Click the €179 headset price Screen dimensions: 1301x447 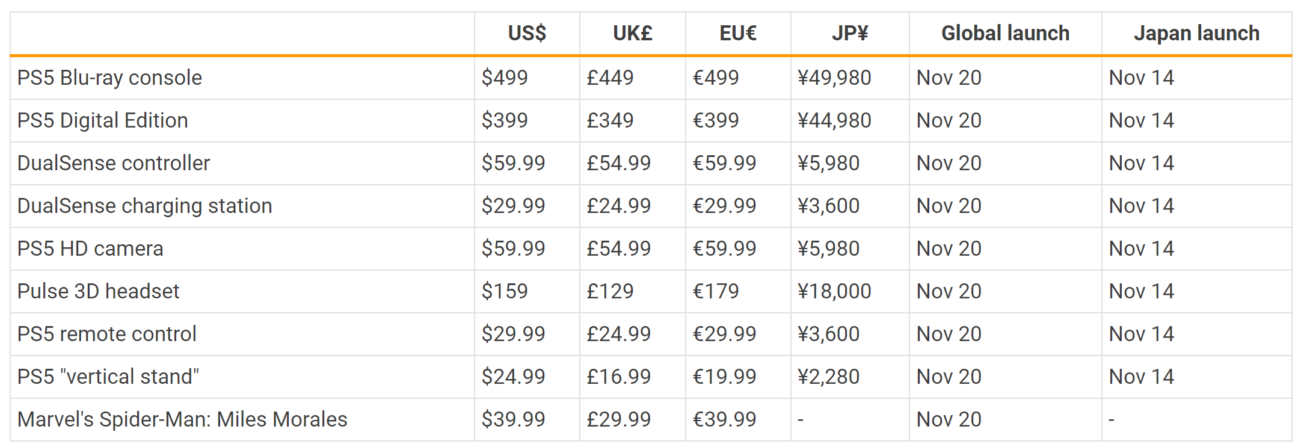click(738, 292)
